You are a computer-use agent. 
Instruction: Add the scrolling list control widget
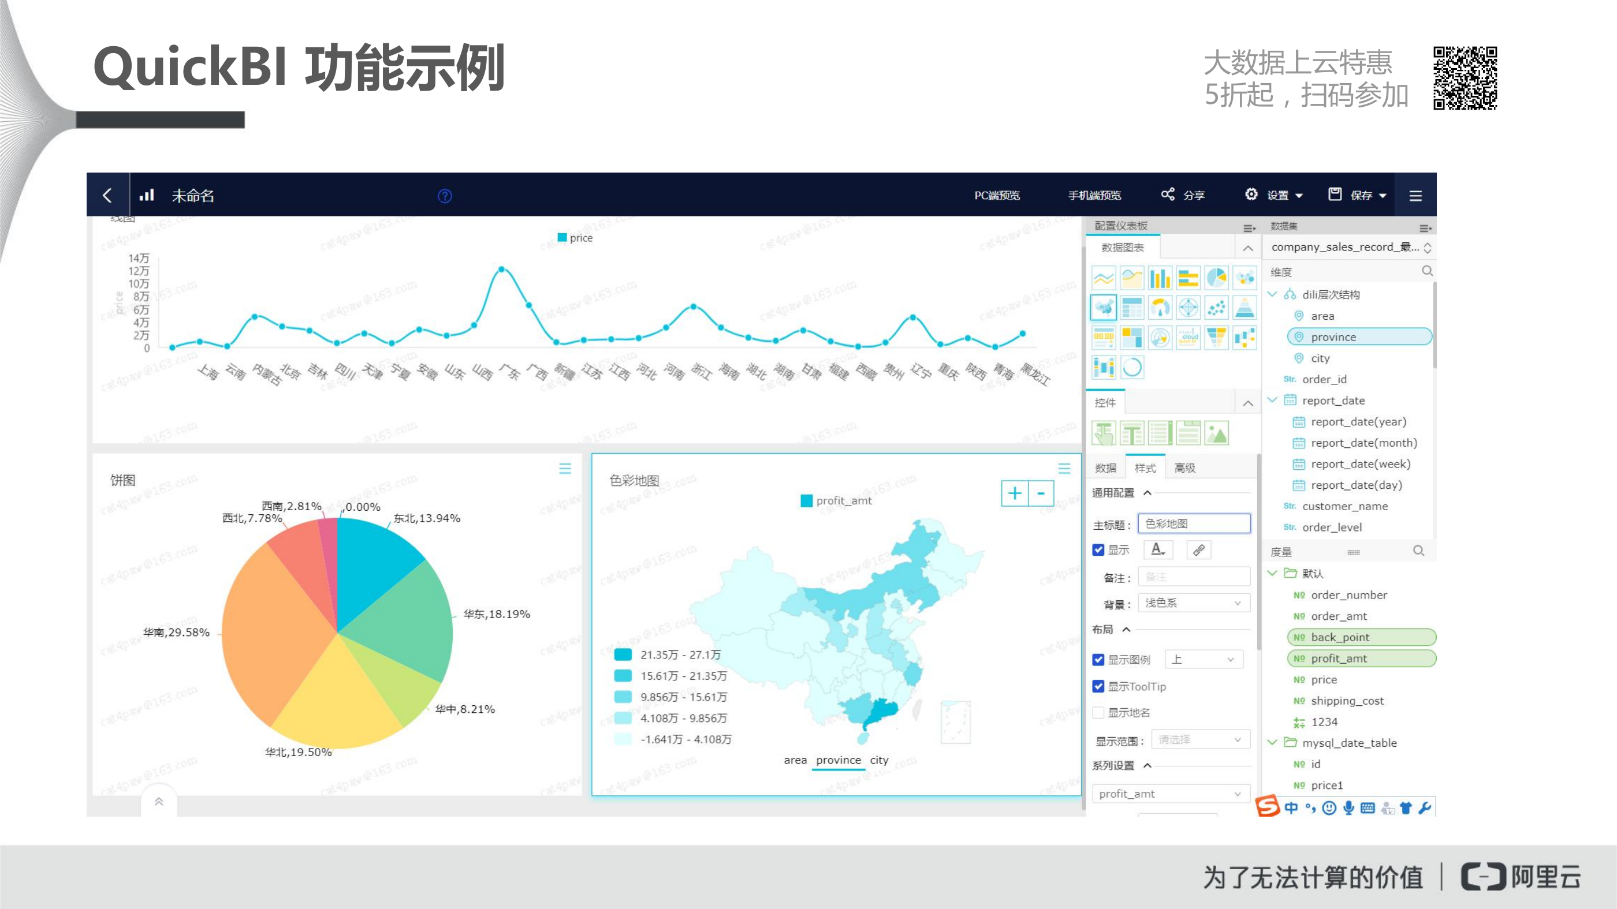(x=1160, y=433)
